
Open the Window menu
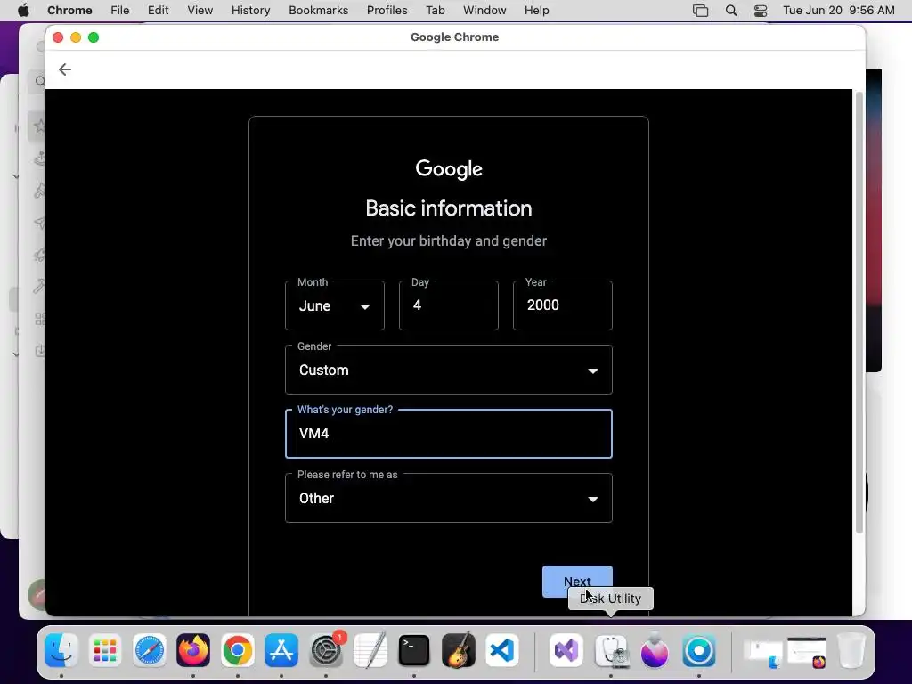484,11
